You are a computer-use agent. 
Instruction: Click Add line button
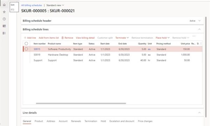point(30,38)
